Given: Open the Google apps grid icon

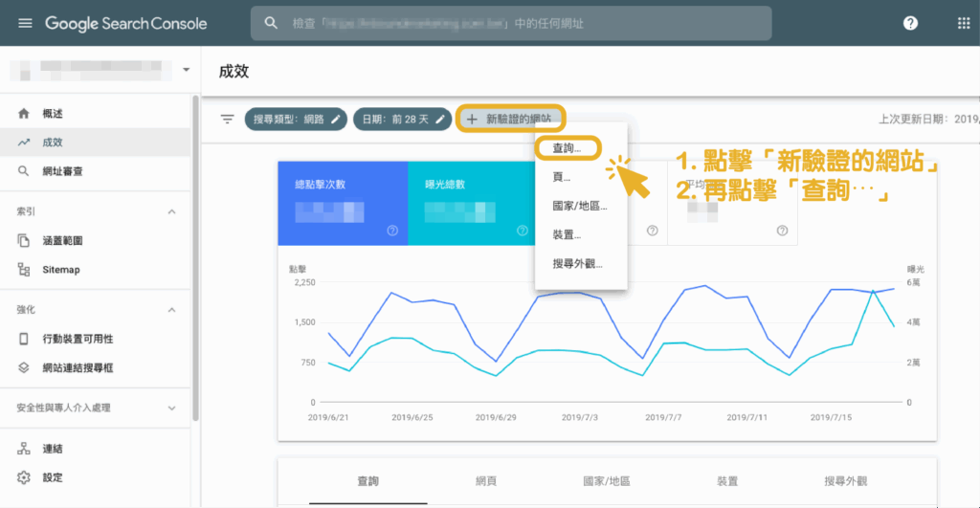Looking at the screenshot, I should 964,23.
